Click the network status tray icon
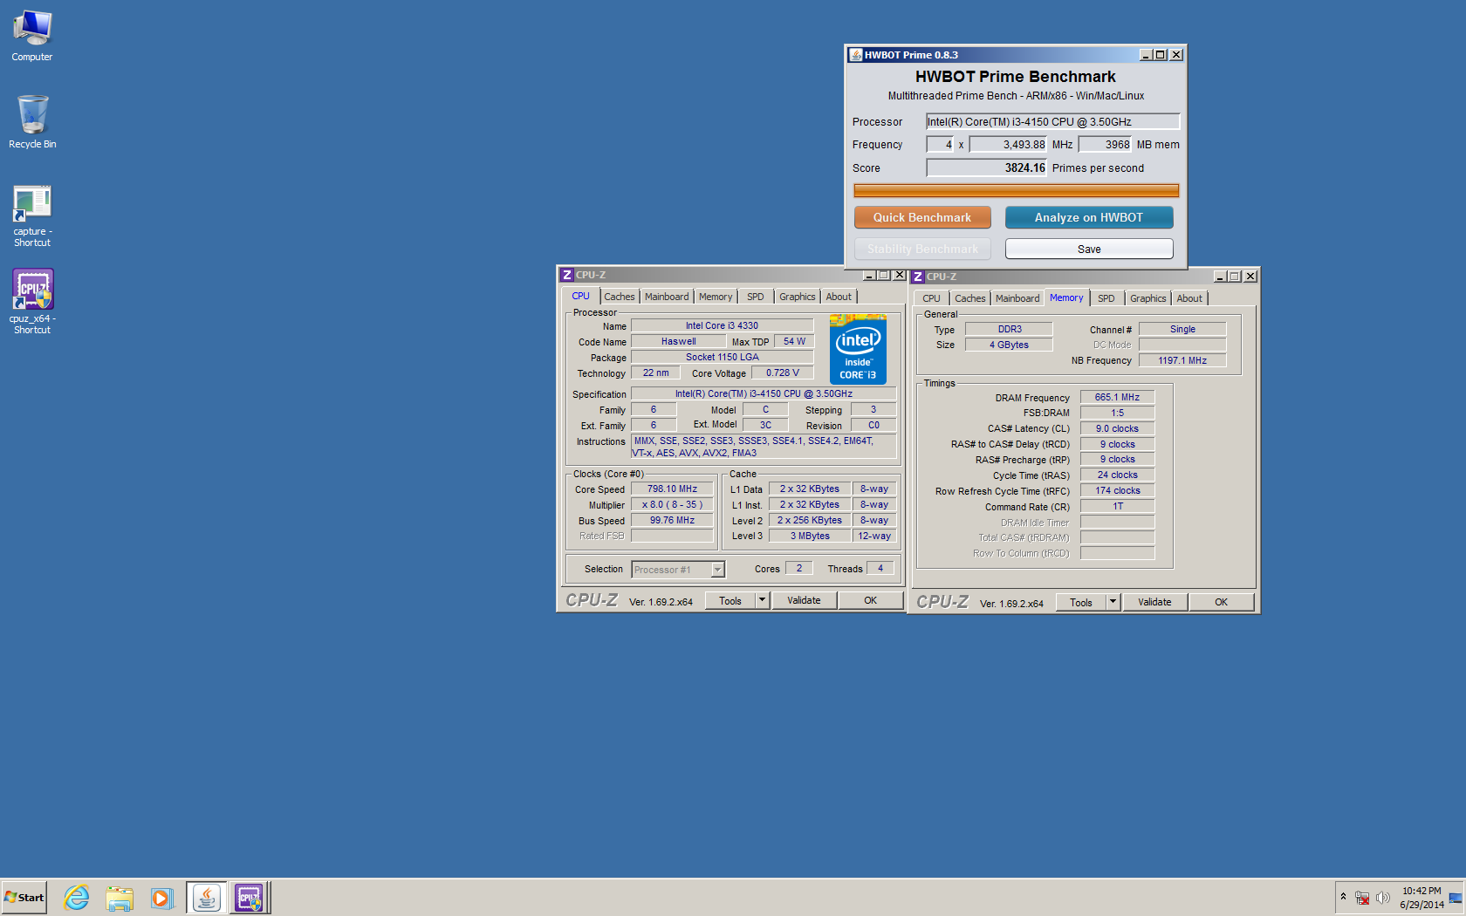The width and height of the screenshot is (1466, 916). pyautogui.click(x=1362, y=898)
